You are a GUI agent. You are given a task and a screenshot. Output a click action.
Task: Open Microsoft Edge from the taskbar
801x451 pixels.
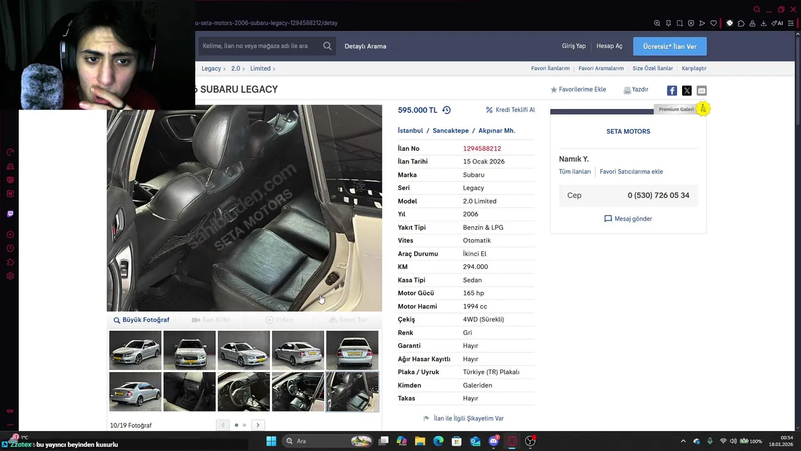438,441
